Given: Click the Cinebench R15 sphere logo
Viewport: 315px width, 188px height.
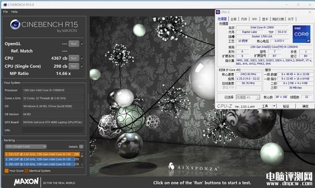Looking at the screenshot, I should pyautogui.click(x=15, y=25).
